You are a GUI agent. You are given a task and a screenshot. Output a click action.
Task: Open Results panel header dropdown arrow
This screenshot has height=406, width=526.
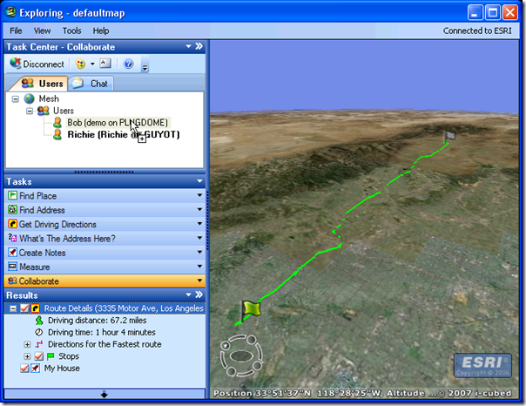pos(188,295)
